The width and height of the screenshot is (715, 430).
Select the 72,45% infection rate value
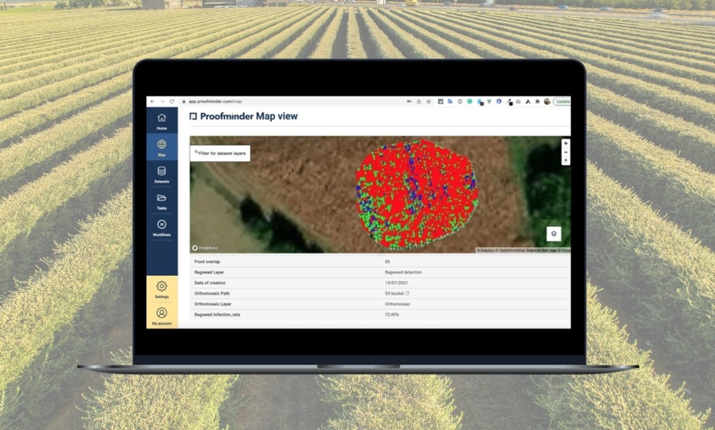click(392, 315)
